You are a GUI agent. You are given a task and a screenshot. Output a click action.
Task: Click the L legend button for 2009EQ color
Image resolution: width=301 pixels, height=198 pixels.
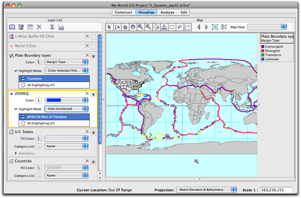39,100
